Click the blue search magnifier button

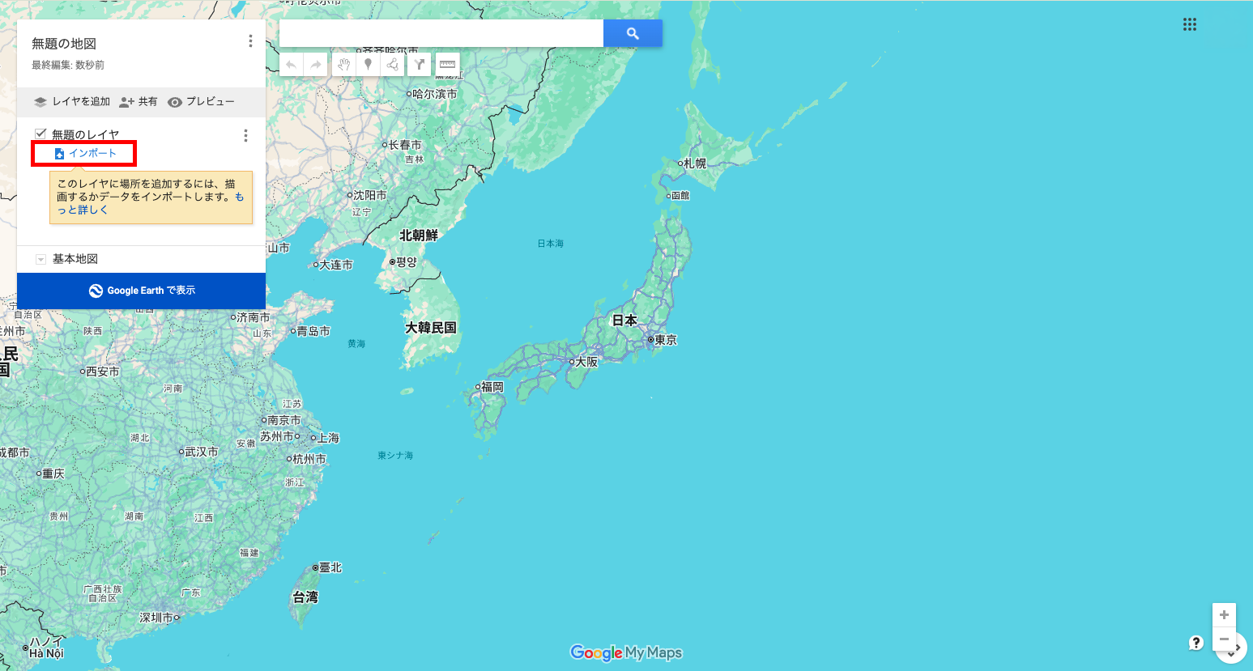(x=633, y=33)
